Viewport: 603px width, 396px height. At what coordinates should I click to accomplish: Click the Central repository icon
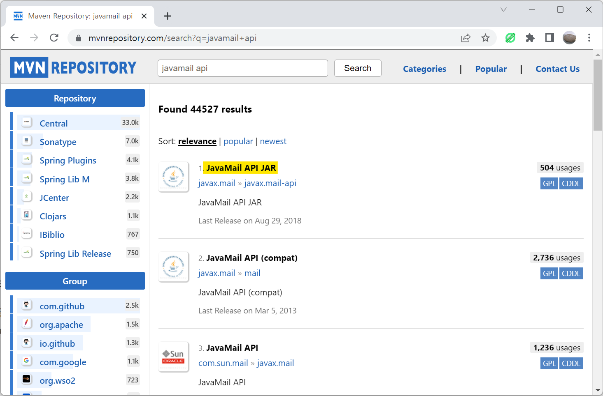click(27, 122)
